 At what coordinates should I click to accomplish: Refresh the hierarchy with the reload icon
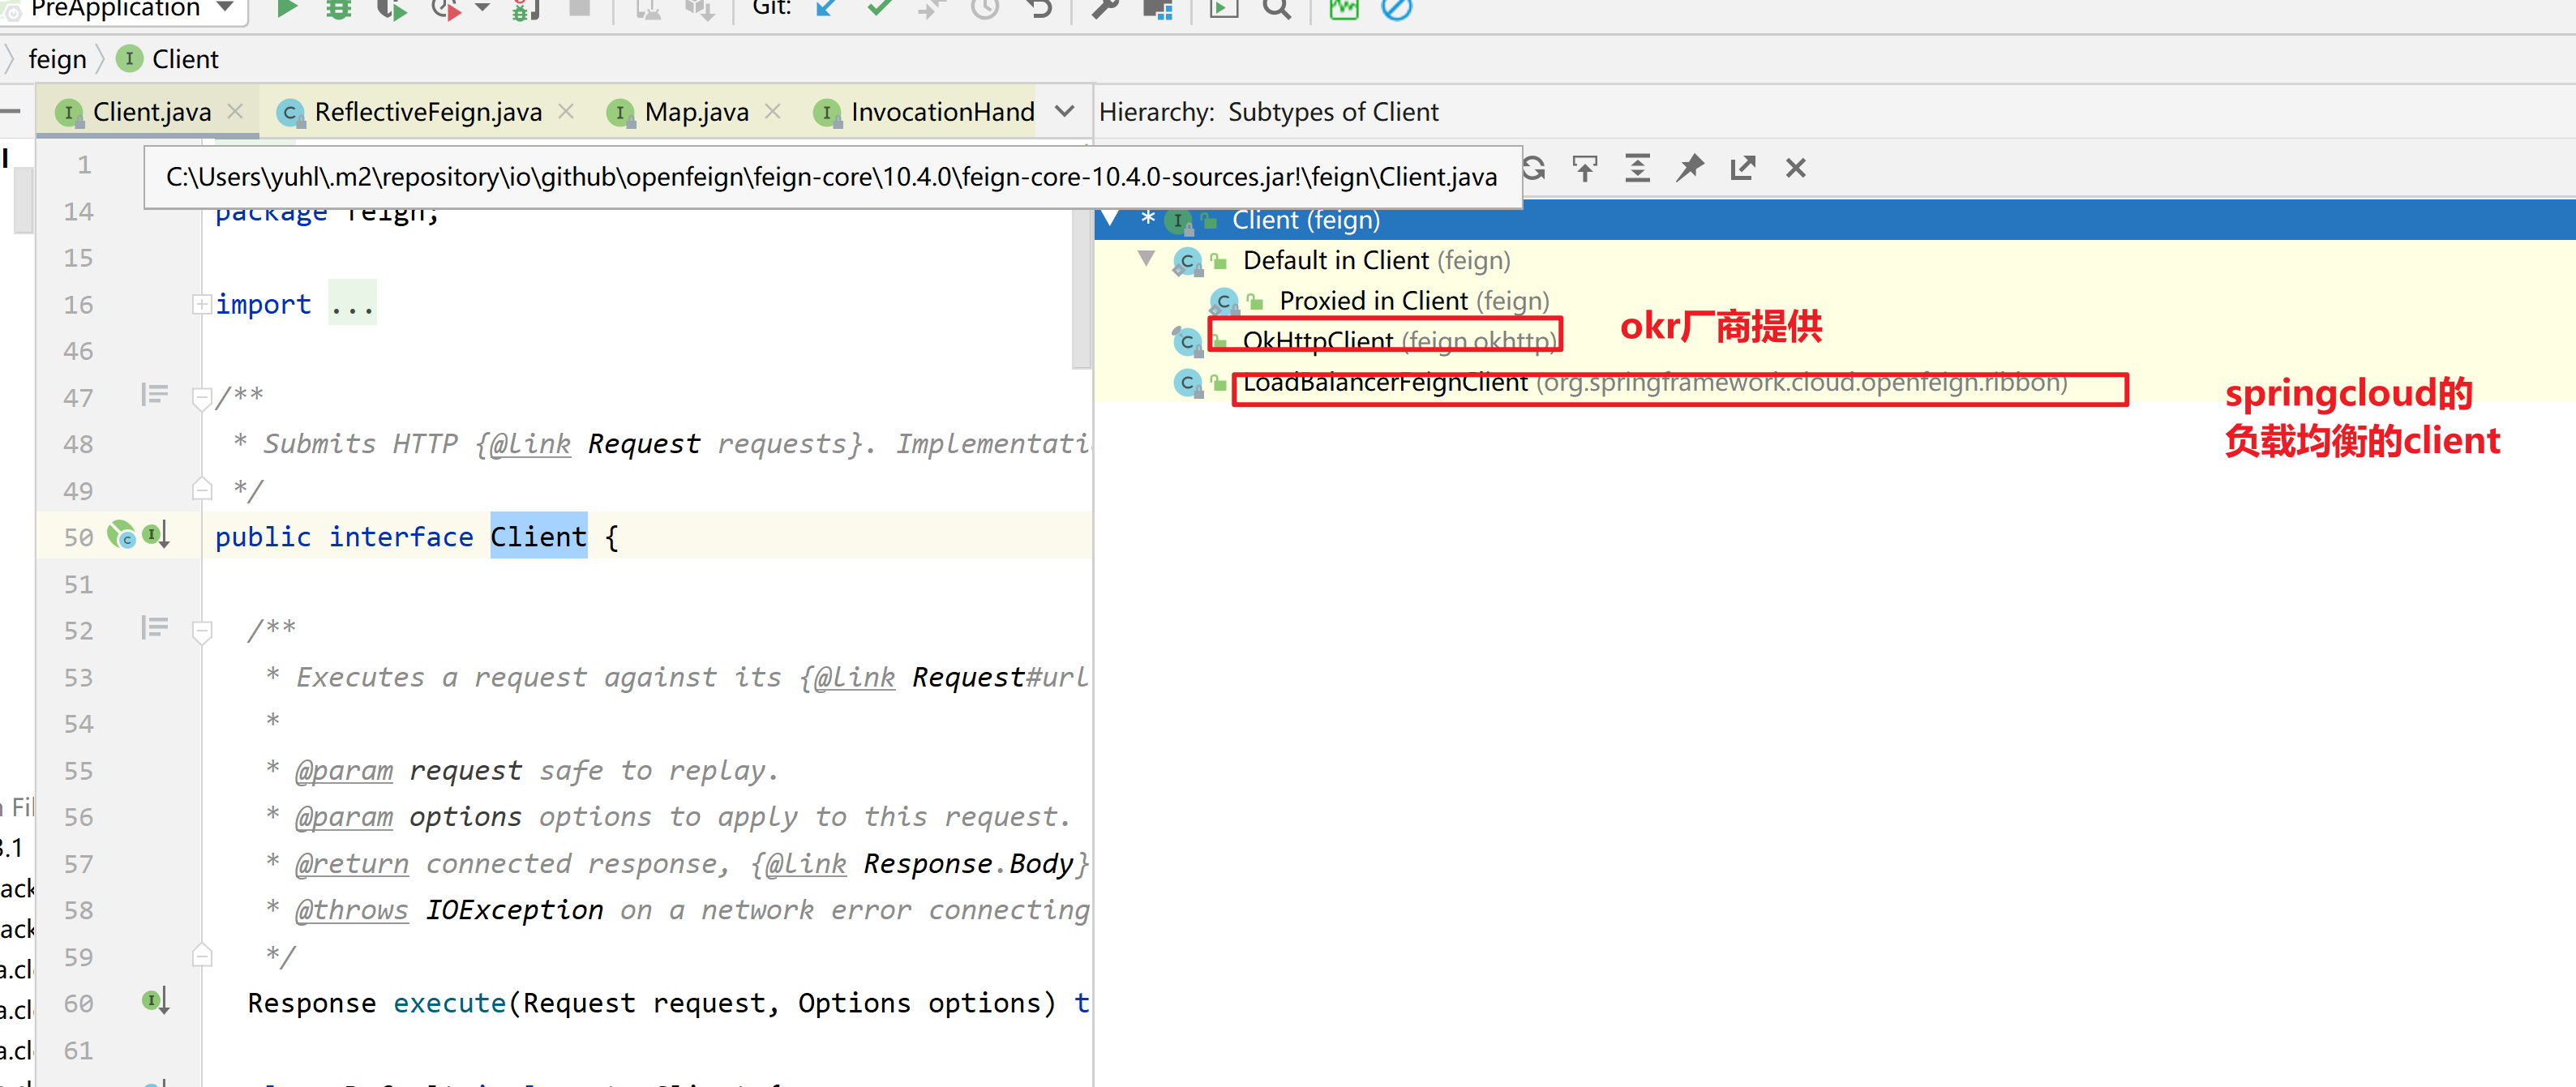click(1533, 167)
